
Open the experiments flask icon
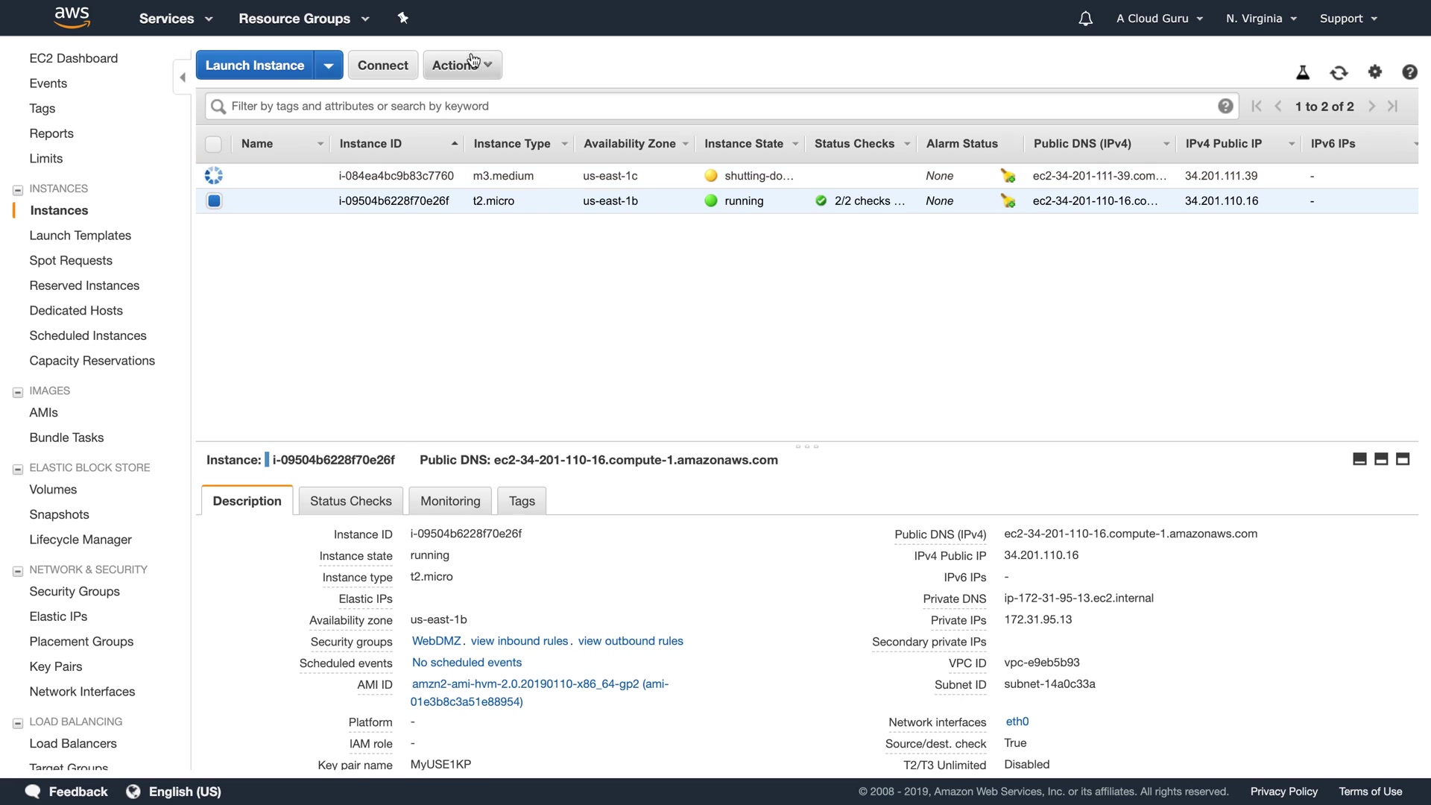click(x=1302, y=72)
